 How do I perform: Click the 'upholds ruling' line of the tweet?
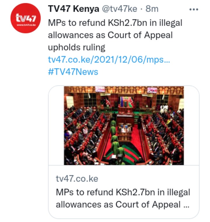(76, 48)
